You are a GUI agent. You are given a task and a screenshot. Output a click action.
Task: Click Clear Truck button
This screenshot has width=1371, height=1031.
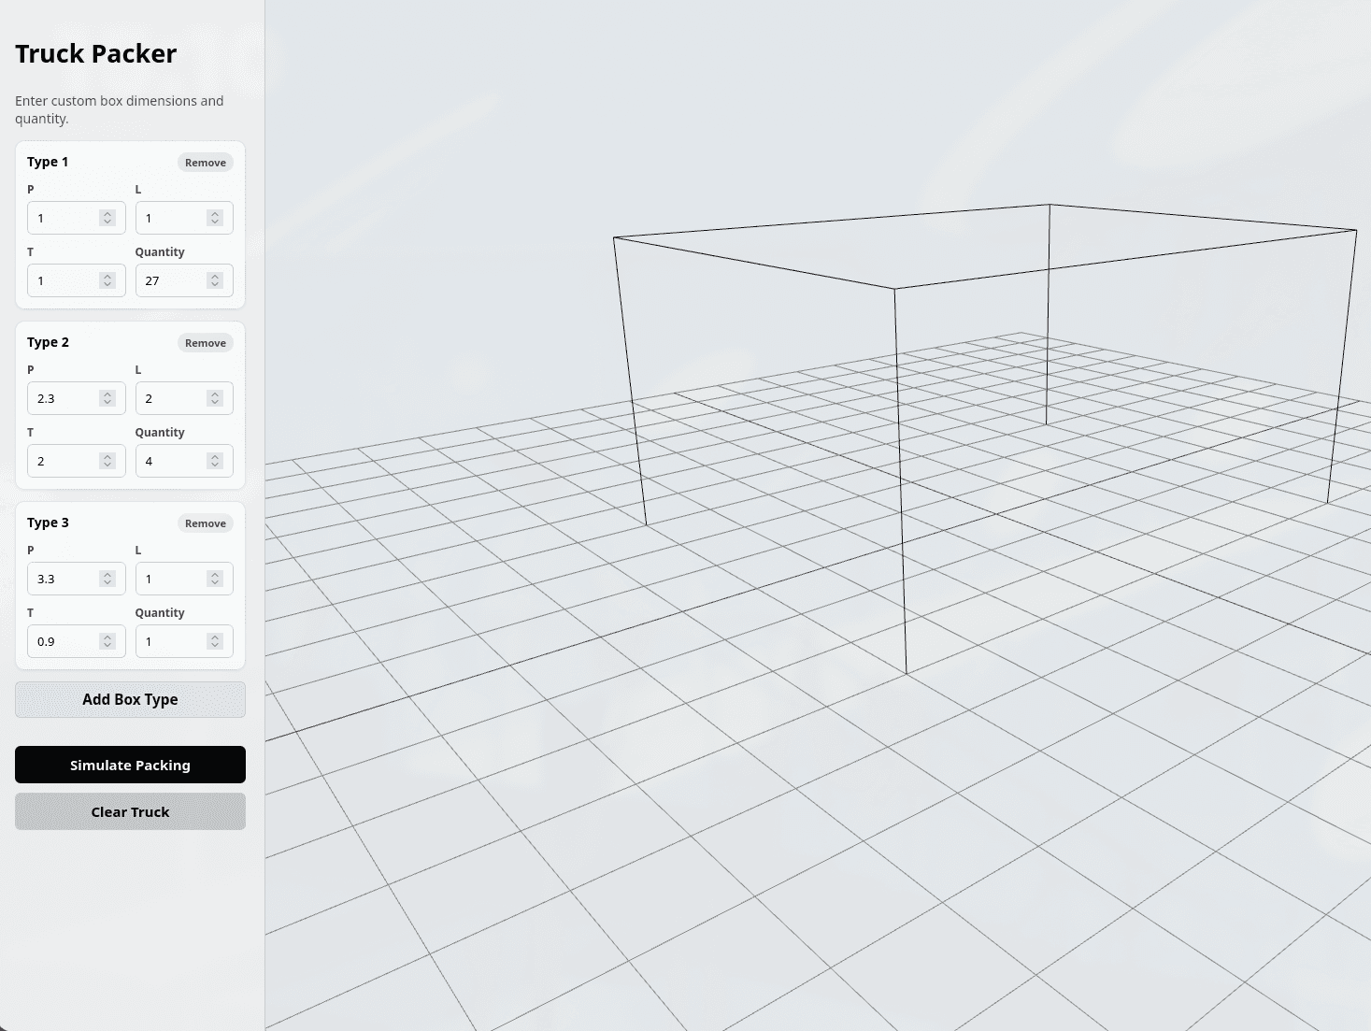(x=130, y=811)
